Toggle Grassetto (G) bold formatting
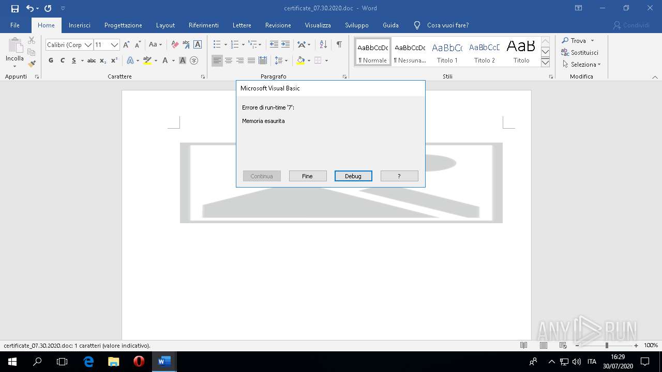662x372 pixels. 51,60
